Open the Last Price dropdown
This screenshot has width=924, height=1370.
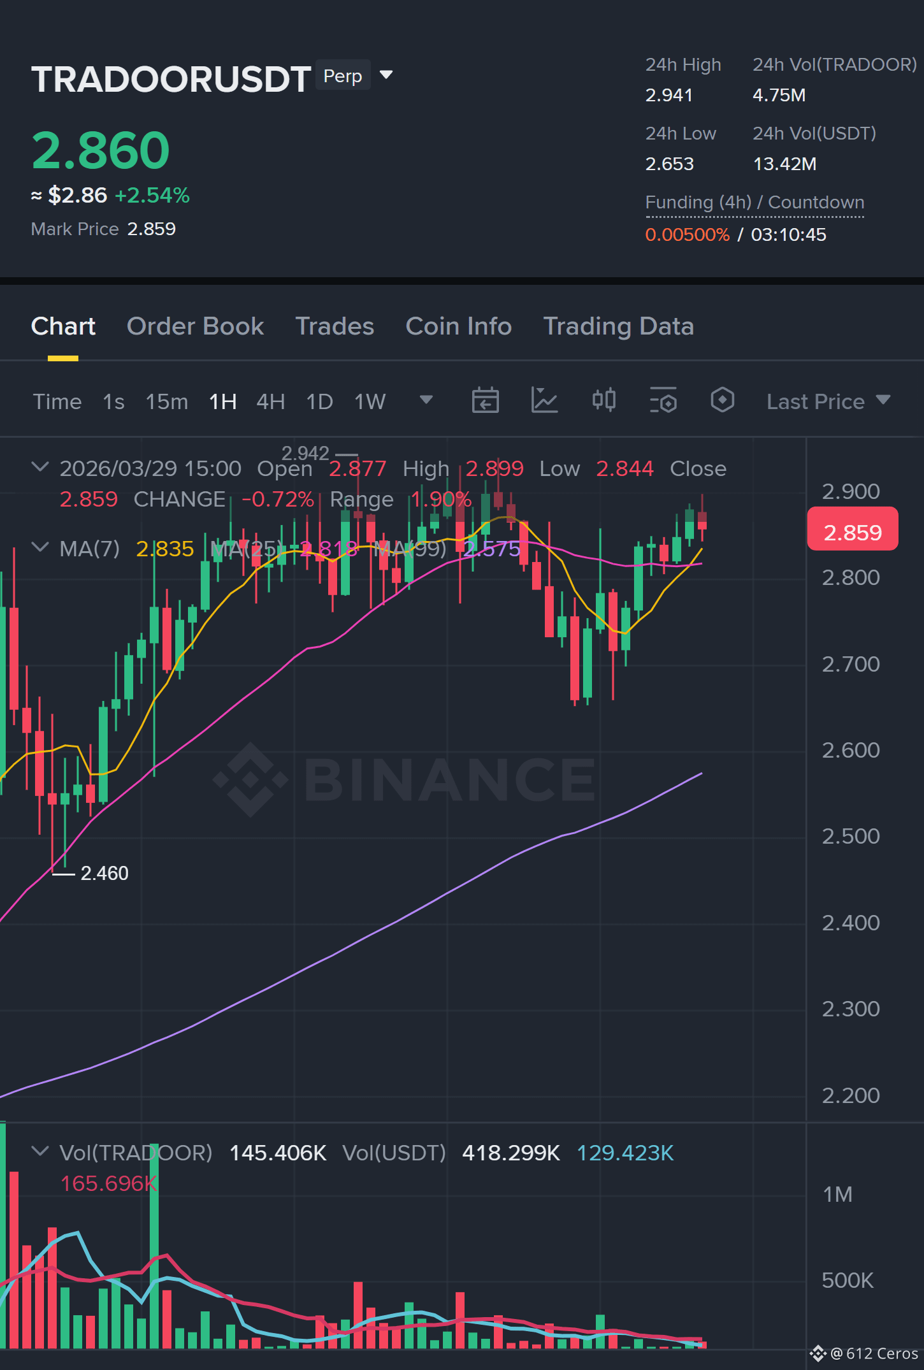pyautogui.click(x=828, y=401)
